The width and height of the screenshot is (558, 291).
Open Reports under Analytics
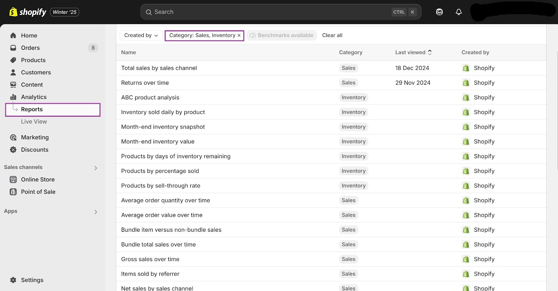pyautogui.click(x=53, y=109)
